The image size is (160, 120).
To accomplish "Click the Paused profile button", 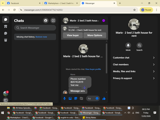I will 146,10.
